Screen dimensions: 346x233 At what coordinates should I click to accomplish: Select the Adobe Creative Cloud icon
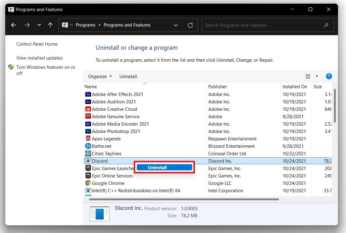point(88,109)
